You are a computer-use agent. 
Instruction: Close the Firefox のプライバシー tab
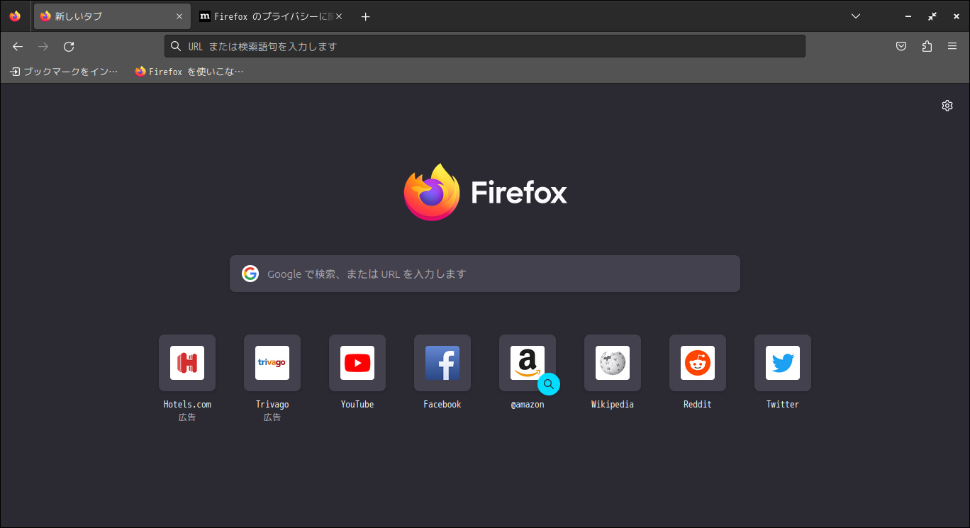point(338,16)
